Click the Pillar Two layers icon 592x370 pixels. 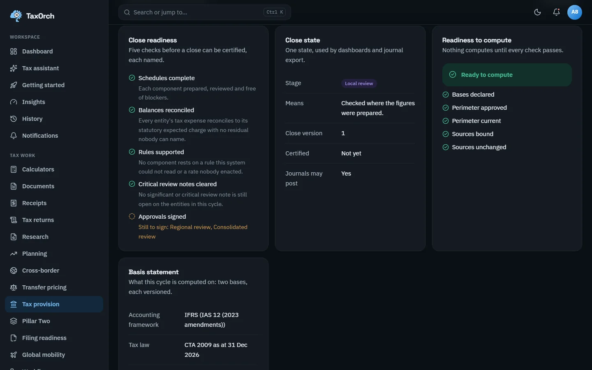coord(14,321)
